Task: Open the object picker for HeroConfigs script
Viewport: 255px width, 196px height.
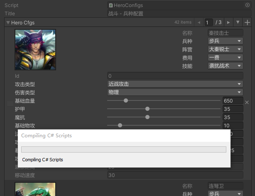Action: pos(248,5)
